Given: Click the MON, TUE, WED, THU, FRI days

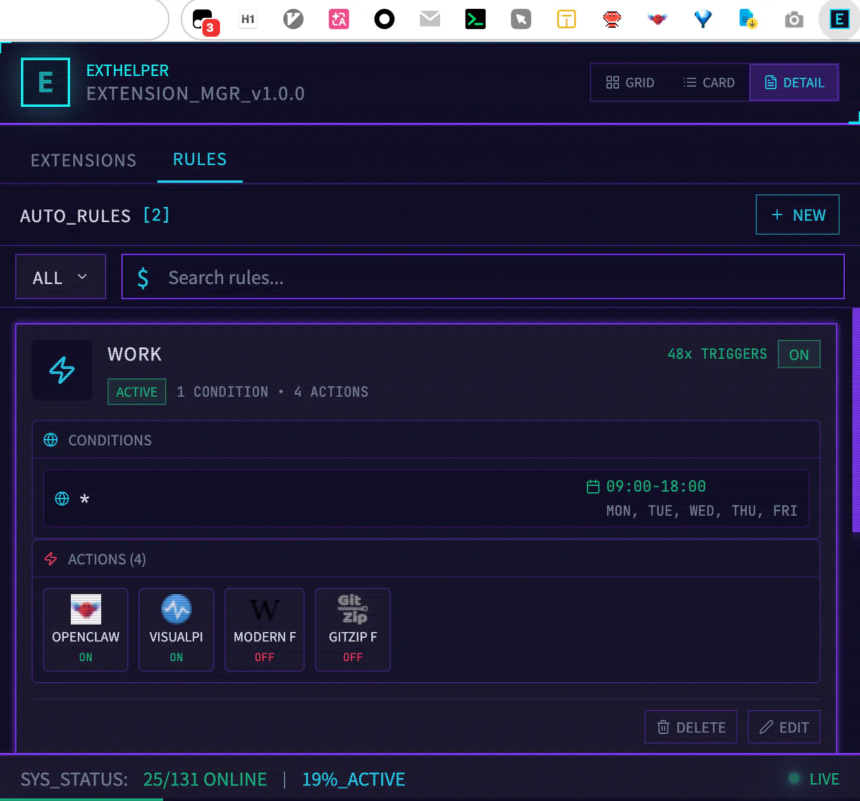Looking at the screenshot, I should 702,511.
